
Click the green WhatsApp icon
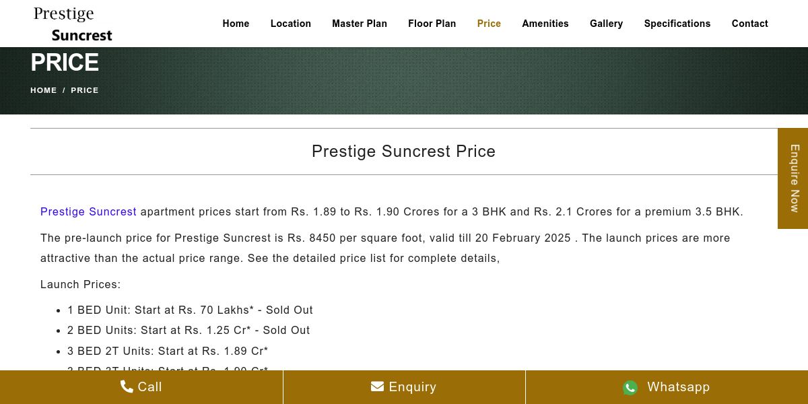click(630, 387)
